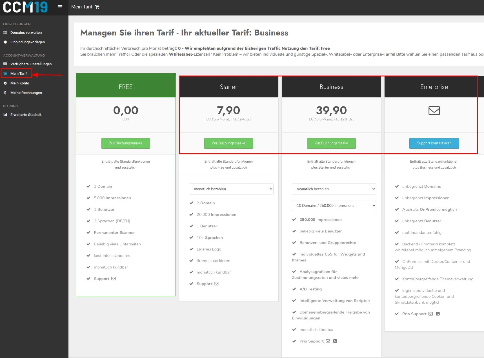
Task: Click Zur Buchungsmaske under Business plan
Action: [331, 143]
